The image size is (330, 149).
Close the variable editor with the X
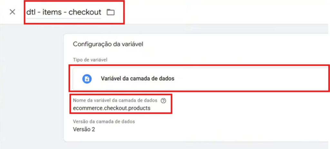click(x=13, y=12)
